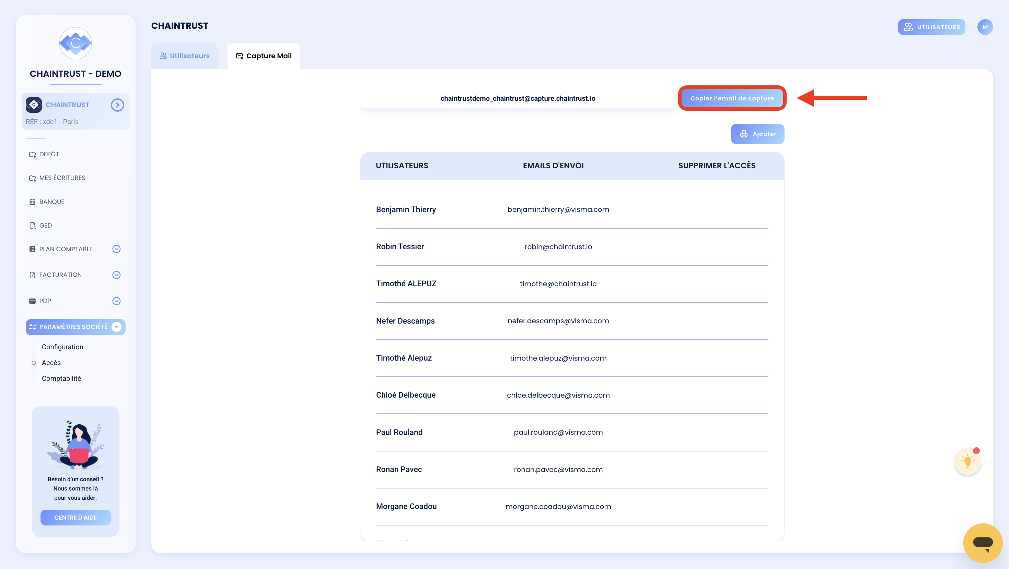
Task: Expand the Facturation chevron
Action: pos(116,275)
